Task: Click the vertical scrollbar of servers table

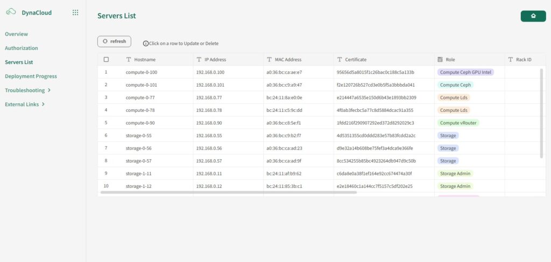Action: (541, 113)
